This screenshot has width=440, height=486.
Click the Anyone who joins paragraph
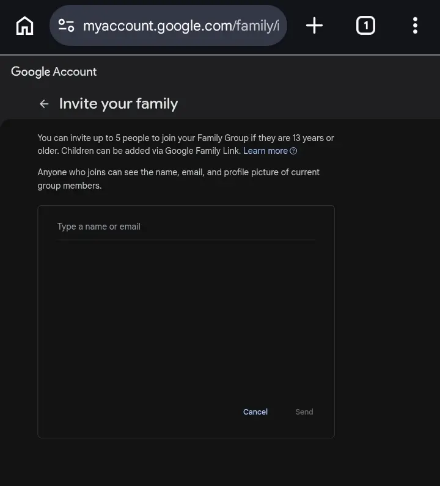178,179
